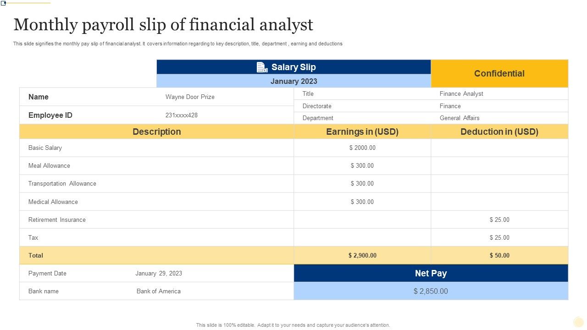Click the 'Meal Allowance' row label
This screenshot has width=587, height=330.
tap(49, 165)
